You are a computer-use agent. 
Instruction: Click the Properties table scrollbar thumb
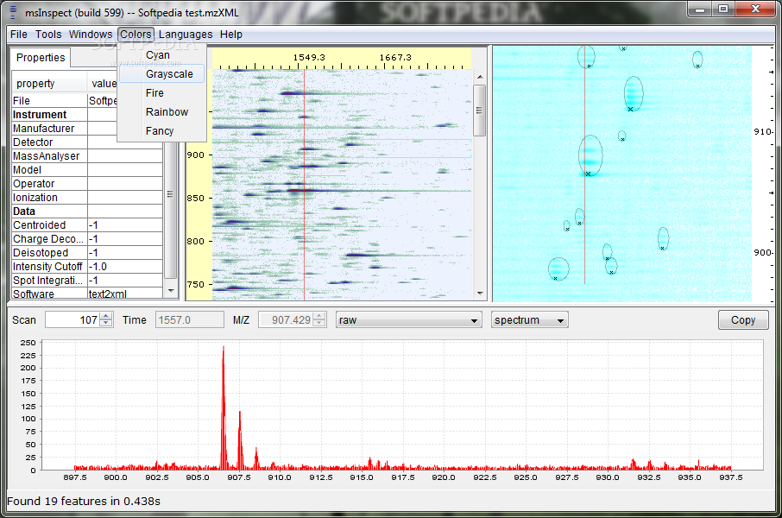point(171,193)
